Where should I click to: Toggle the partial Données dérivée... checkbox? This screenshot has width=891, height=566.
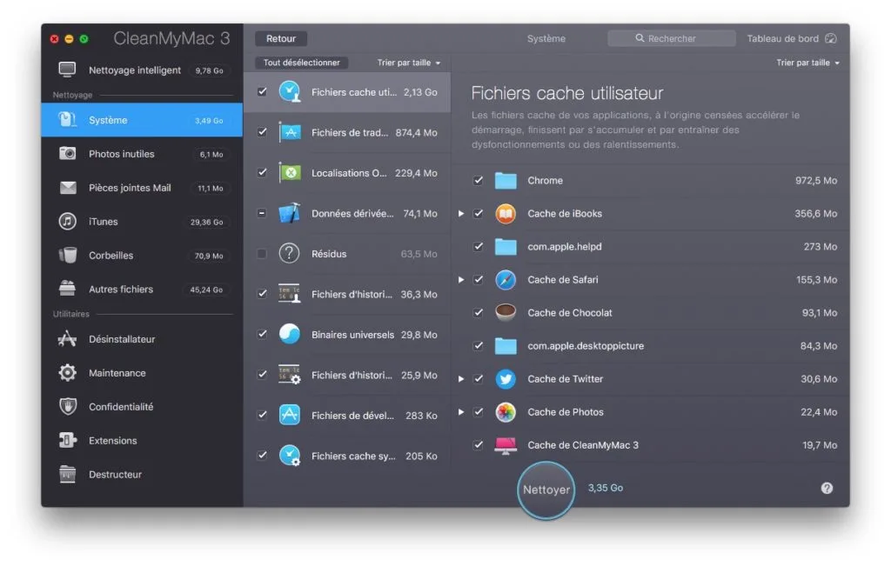(261, 213)
